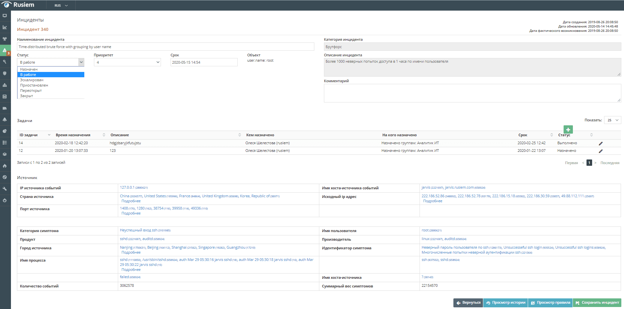Click the flame icon in the sidebar
This screenshot has width=624, height=309.
pos(5,166)
